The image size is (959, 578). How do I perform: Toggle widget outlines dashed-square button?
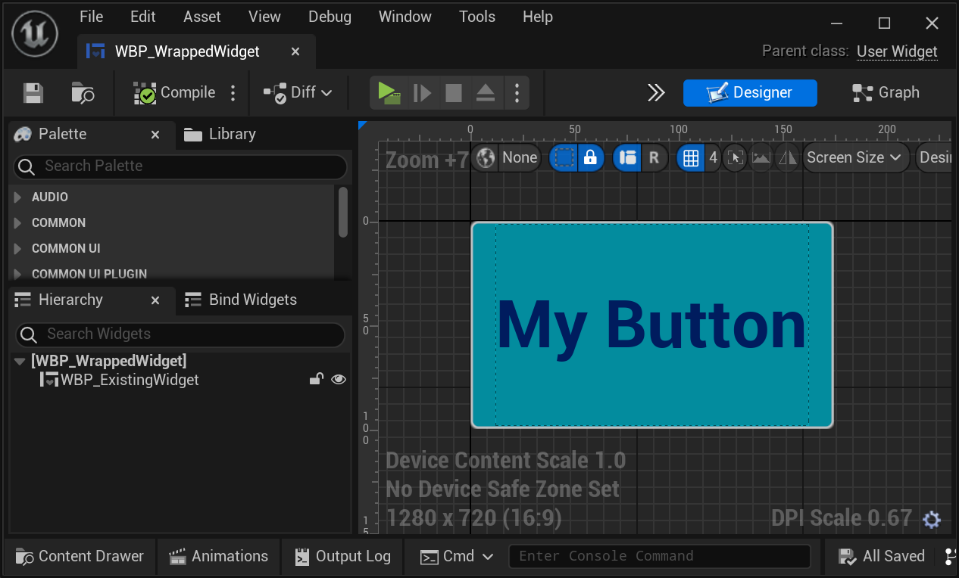pos(564,157)
